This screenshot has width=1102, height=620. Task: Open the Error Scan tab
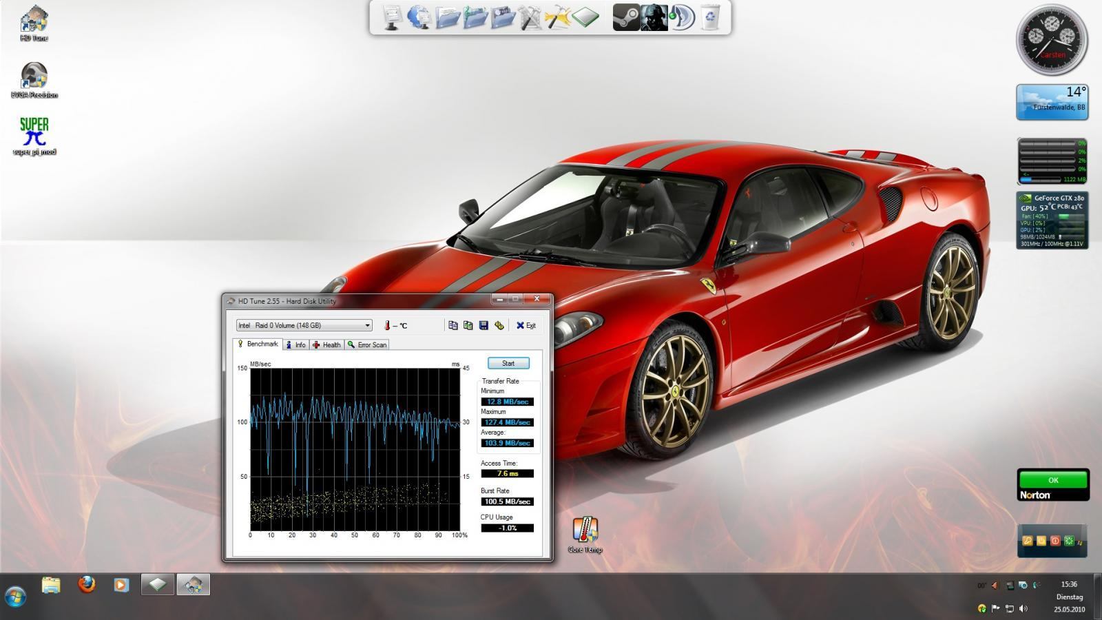click(x=368, y=344)
